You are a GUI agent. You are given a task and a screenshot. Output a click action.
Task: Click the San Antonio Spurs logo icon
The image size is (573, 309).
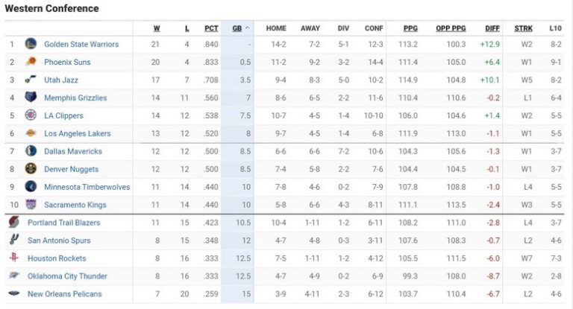(x=13, y=240)
